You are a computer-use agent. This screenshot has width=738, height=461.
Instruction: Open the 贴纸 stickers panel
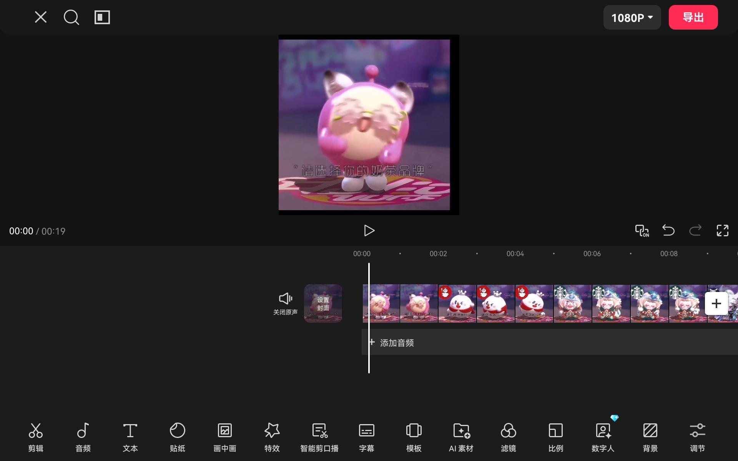[178, 437]
